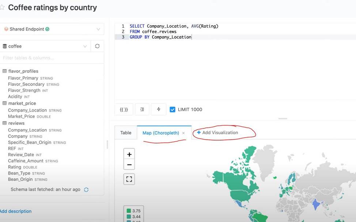Select the Map (Choropleth) tab
This screenshot has height=222, width=356.
160,133
